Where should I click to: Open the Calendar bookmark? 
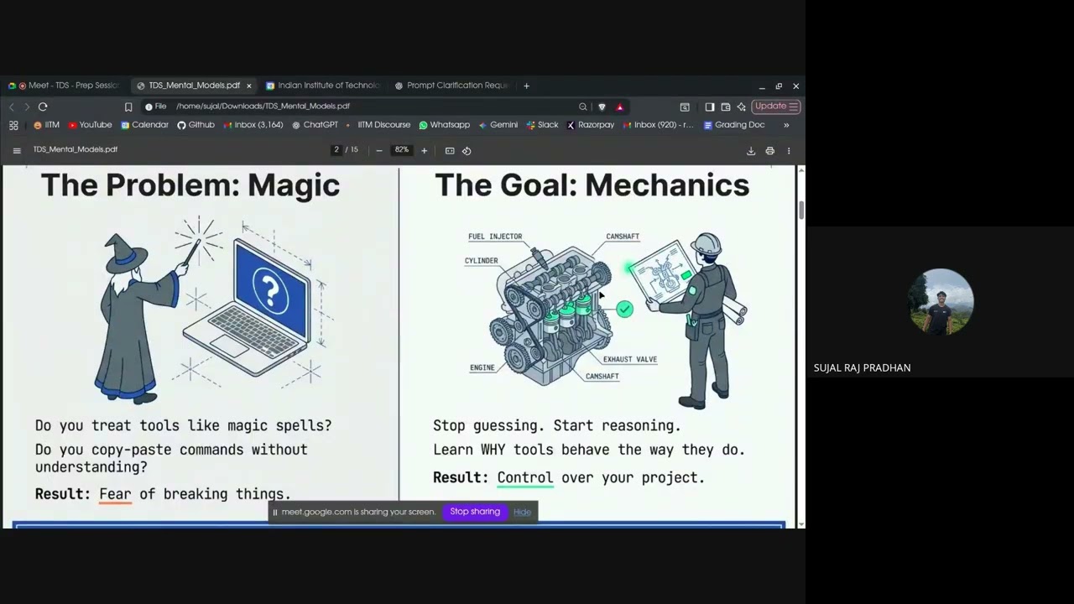(x=144, y=125)
